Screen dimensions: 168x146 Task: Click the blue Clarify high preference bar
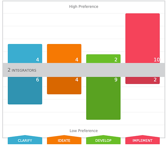(25, 54)
